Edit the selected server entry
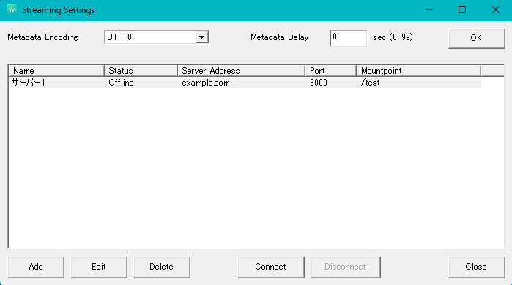This screenshot has height=285, width=512. click(99, 267)
